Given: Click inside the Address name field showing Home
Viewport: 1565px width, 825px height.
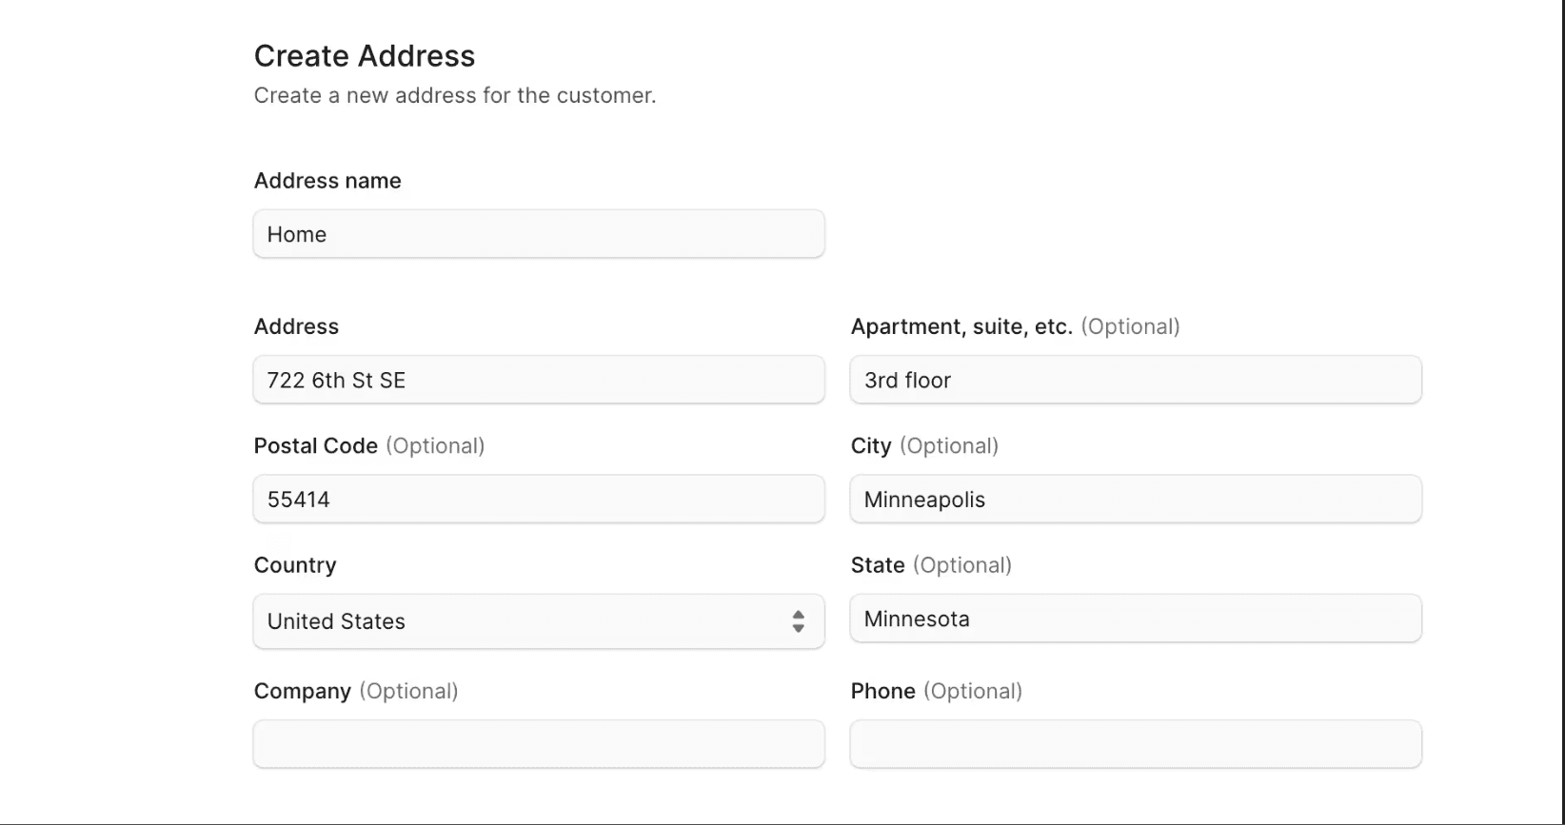Looking at the screenshot, I should (538, 234).
